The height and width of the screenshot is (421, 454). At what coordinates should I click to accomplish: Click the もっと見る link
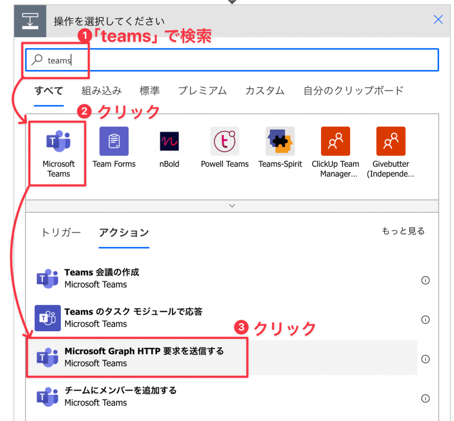pos(403,231)
